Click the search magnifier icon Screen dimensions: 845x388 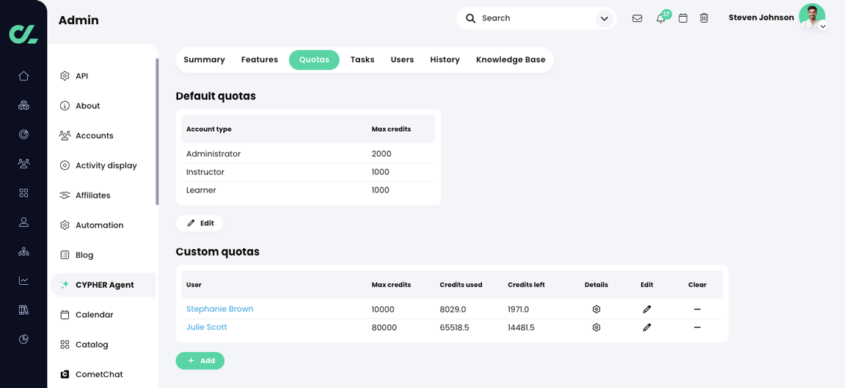point(470,18)
